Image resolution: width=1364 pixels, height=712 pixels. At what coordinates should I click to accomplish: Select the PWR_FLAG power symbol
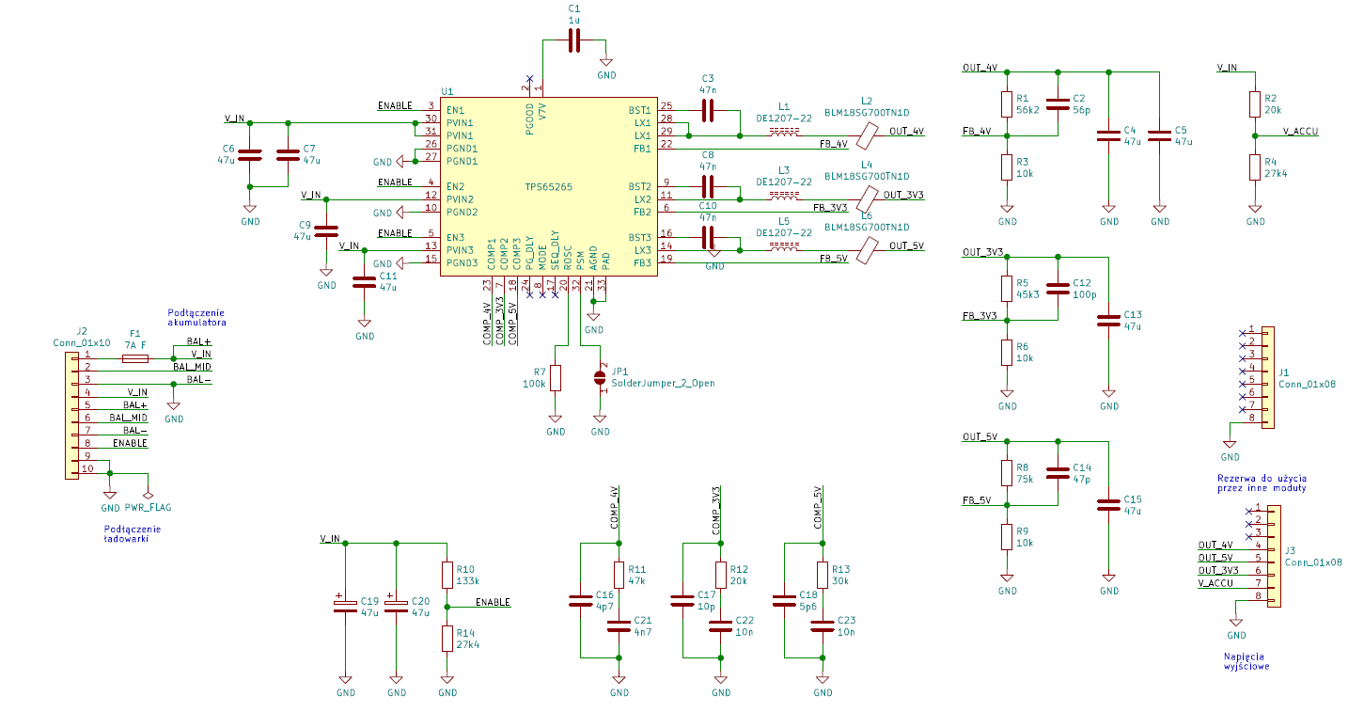point(148,494)
